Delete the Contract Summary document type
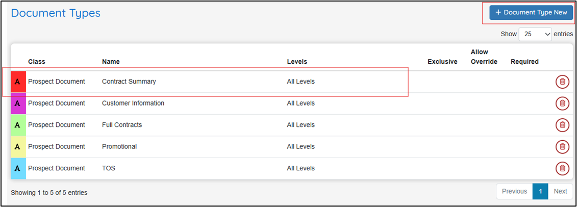Viewport: 577px width, 207px height. point(562,82)
